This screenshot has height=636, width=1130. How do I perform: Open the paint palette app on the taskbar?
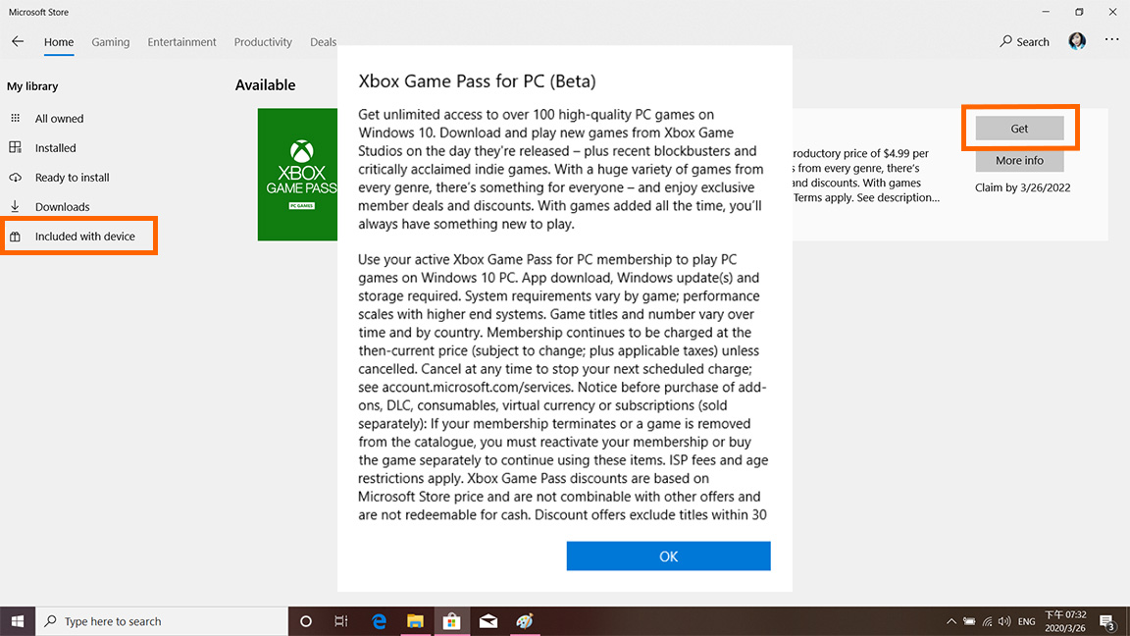pyautogui.click(x=525, y=621)
